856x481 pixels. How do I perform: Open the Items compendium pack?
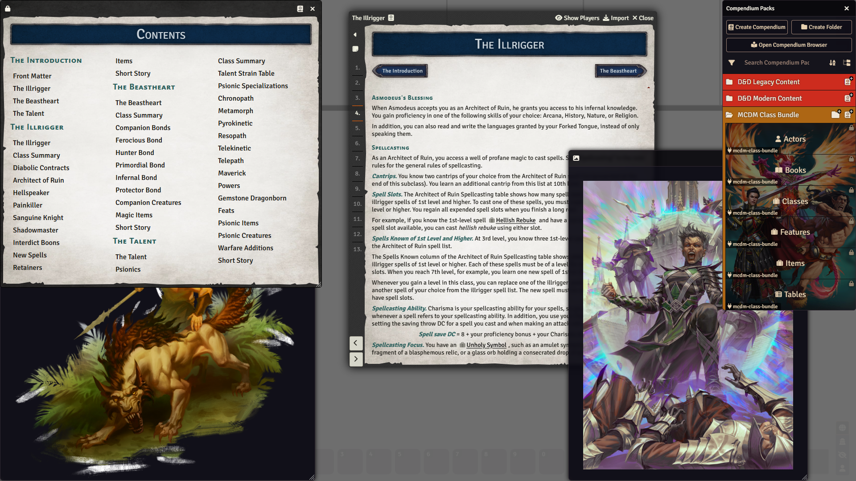click(790, 263)
